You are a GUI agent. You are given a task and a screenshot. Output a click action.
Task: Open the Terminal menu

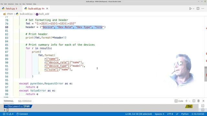click(x=29, y=4)
